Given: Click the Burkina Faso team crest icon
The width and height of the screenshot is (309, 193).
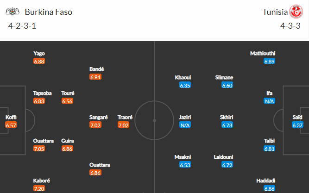Looking at the screenshot, I should pyautogui.click(x=13, y=12).
